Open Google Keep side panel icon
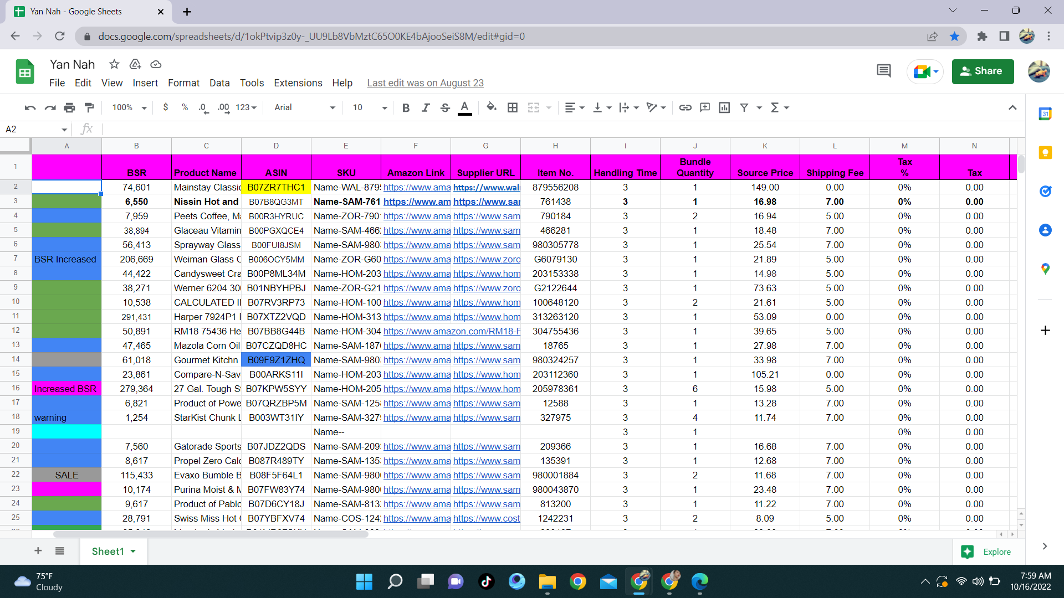This screenshot has height=598, width=1064. (1045, 153)
